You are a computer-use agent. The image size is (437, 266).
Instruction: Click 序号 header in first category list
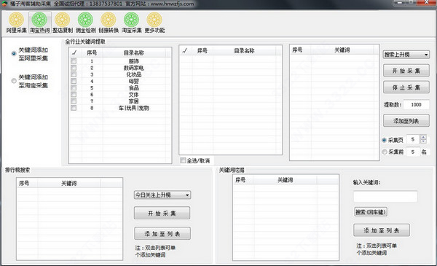pos(92,52)
